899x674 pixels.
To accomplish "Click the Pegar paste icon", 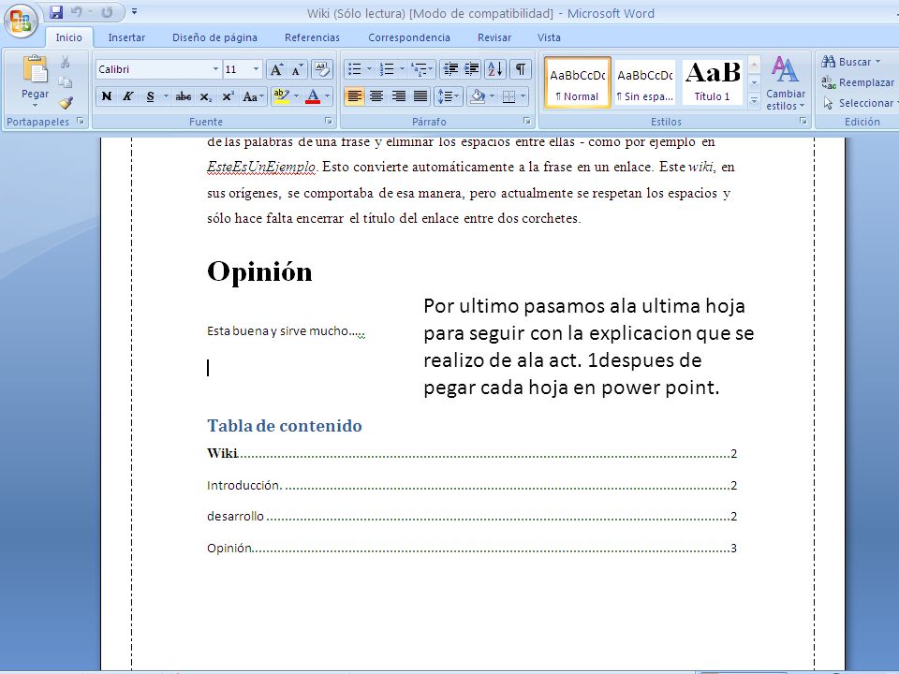I will 35,70.
